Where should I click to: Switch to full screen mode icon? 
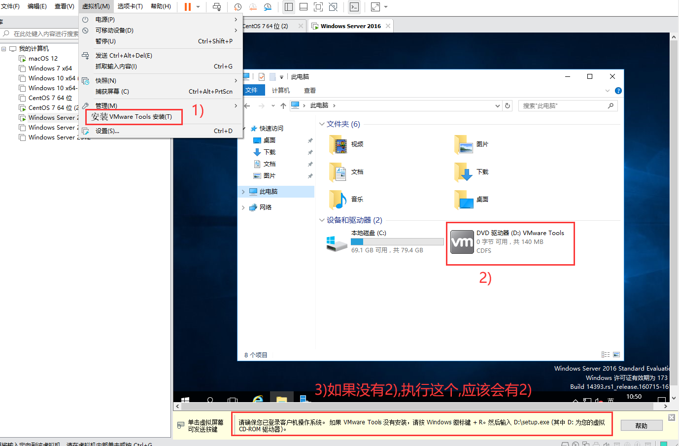point(318,7)
